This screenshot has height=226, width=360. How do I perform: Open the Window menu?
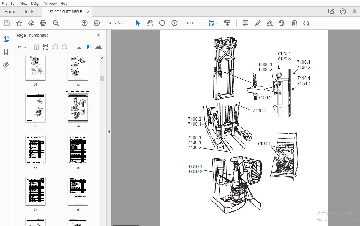(50, 4)
